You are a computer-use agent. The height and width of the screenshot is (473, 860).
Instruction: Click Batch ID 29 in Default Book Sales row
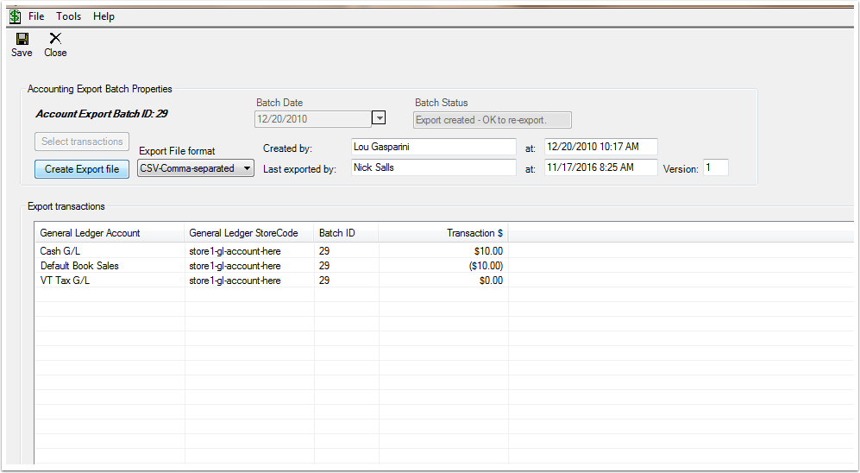click(x=324, y=266)
